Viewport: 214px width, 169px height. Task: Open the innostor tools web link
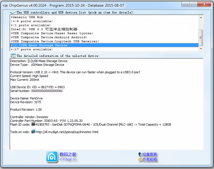pos(67,132)
